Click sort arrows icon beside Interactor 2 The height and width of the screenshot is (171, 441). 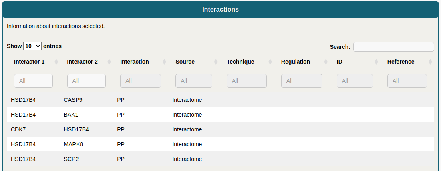click(x=109, y=62)
